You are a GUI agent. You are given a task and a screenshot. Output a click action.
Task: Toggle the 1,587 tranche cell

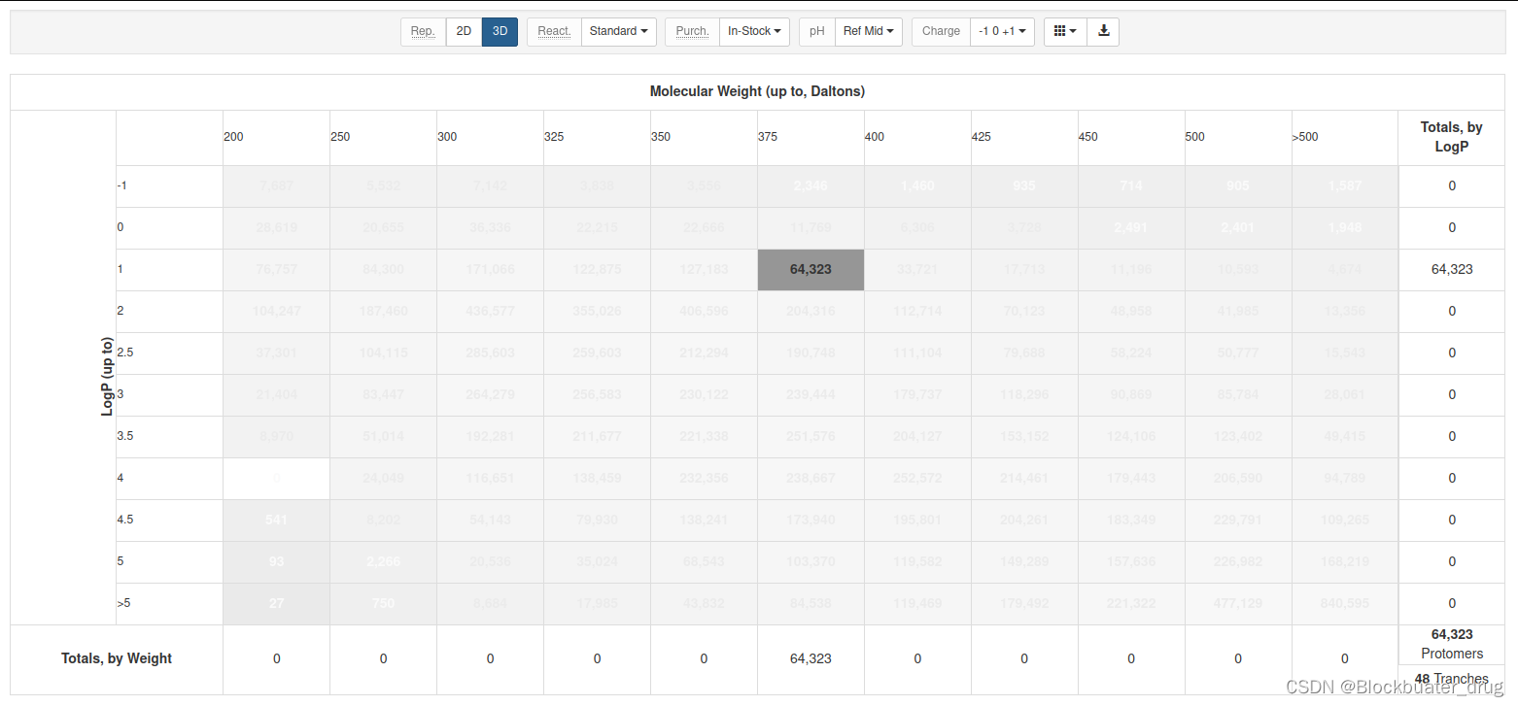1345,185
